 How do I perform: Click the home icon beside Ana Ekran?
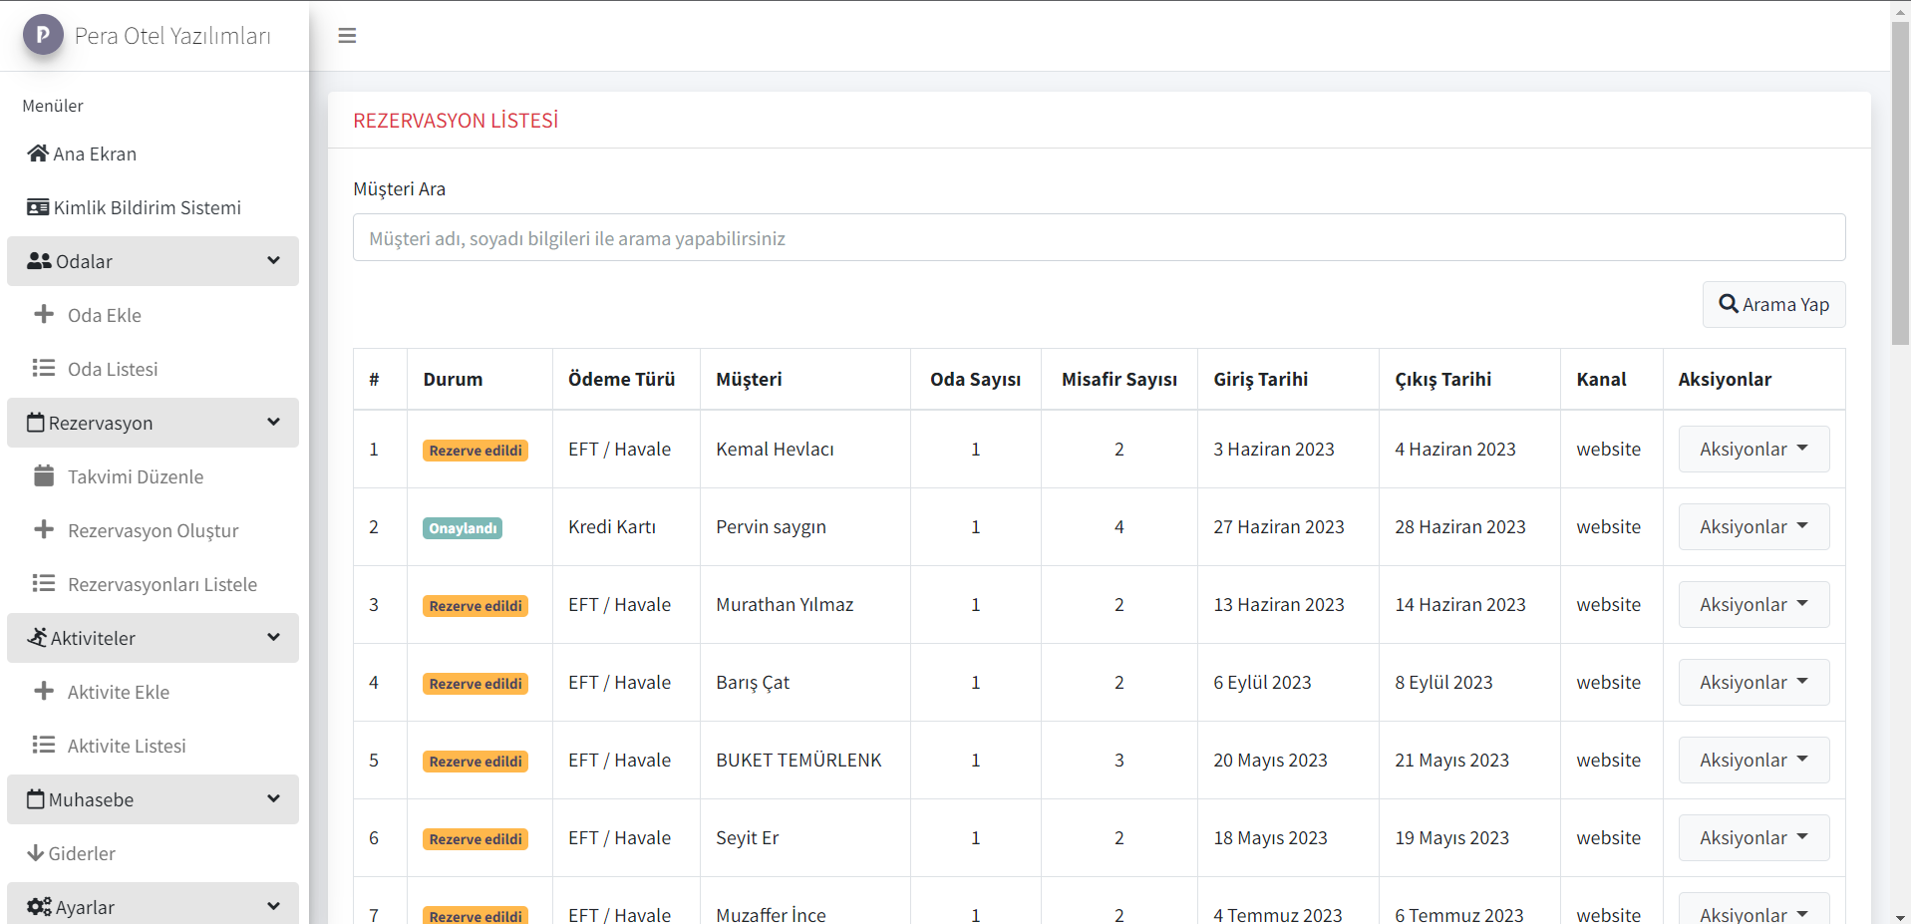pos(38,154)
